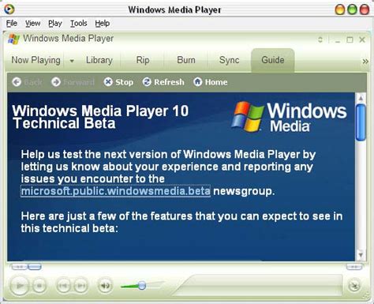This screenshot has height=304, width=374.
Task: Show hidden tabs with the double-chevron
Action: pos(365,62)
